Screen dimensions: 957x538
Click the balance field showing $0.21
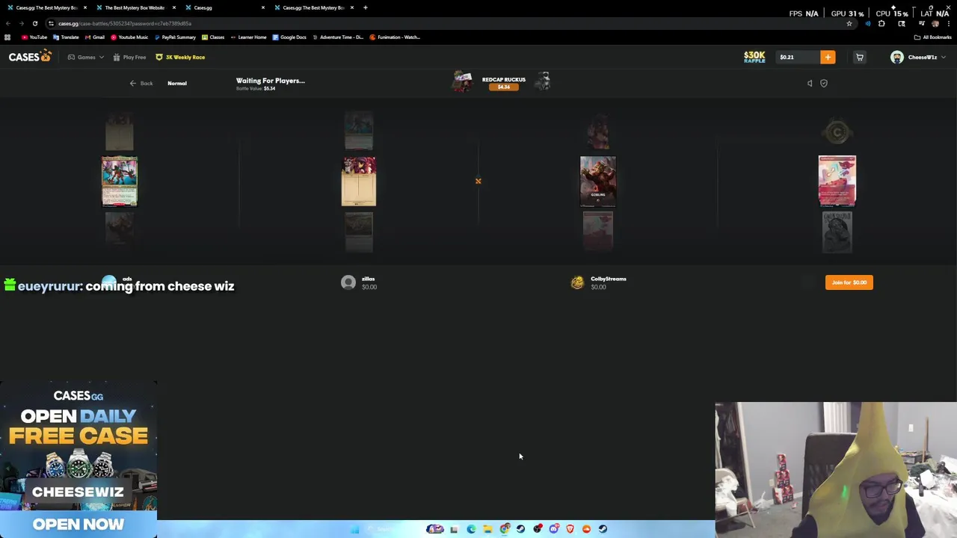coord(797,58)
